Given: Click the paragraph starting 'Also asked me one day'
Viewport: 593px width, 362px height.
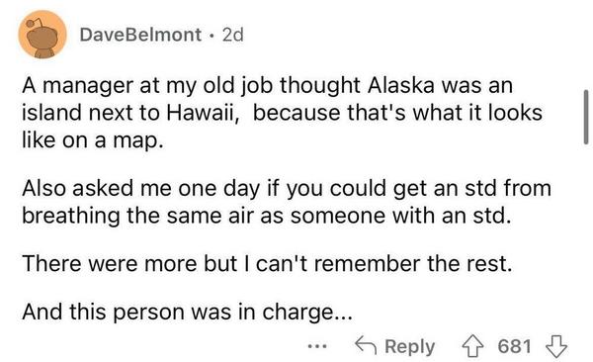Looking at the screenshot, I should click(x=287, y=202).
